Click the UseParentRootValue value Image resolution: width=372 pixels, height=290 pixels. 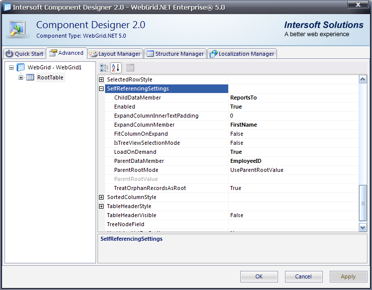[293, 170]
